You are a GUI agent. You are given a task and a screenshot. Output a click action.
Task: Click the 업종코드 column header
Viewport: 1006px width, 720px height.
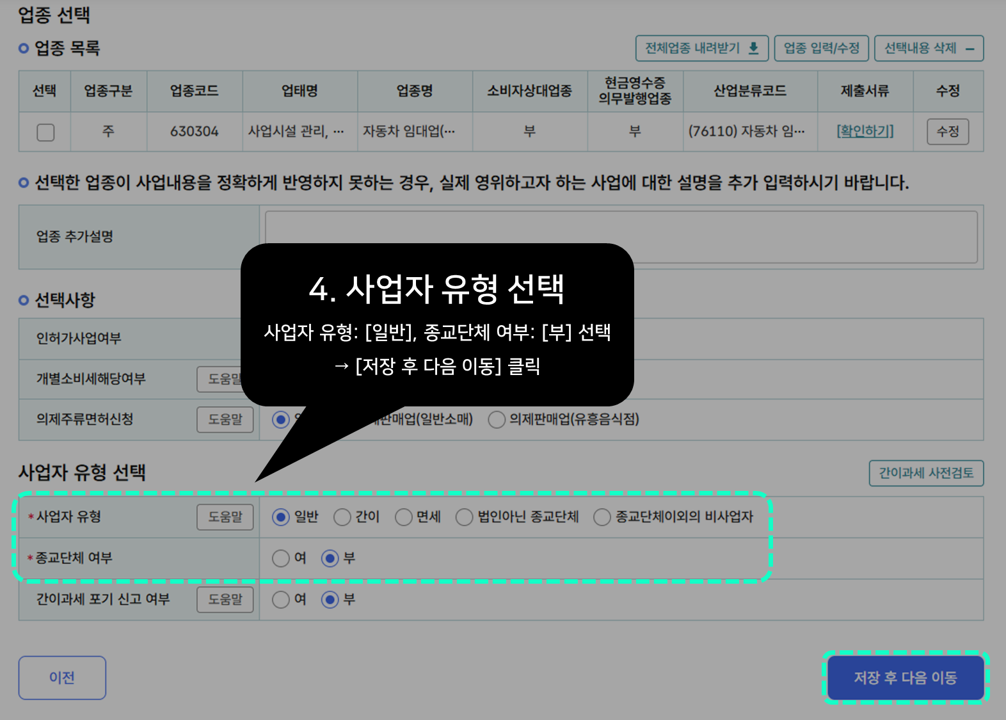tap(195, 91)
